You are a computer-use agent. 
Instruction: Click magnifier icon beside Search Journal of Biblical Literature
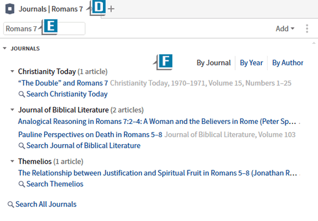(22, 146)
